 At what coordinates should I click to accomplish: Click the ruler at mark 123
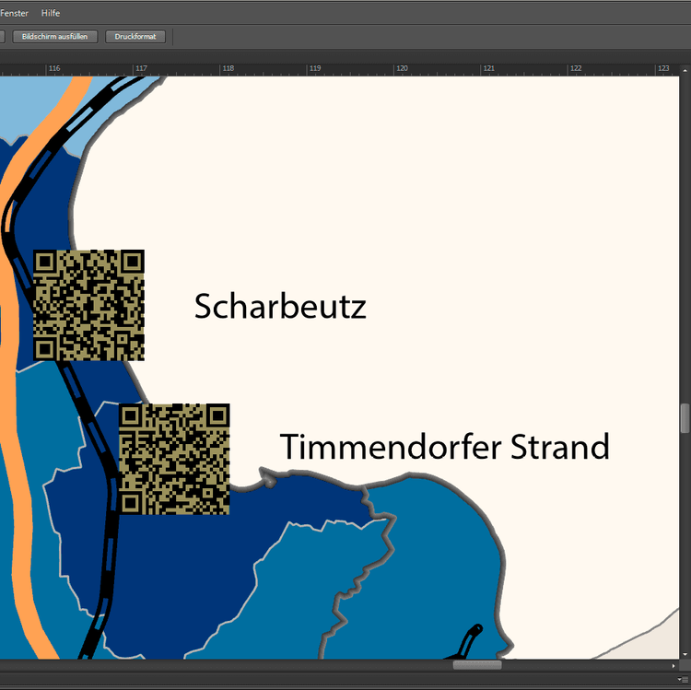pyautogui.click(x=662, y=68)
